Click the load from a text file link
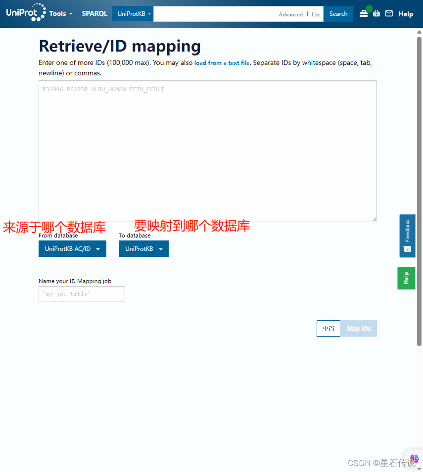Viewport: 423px width, 472px height. click(222, 63)
